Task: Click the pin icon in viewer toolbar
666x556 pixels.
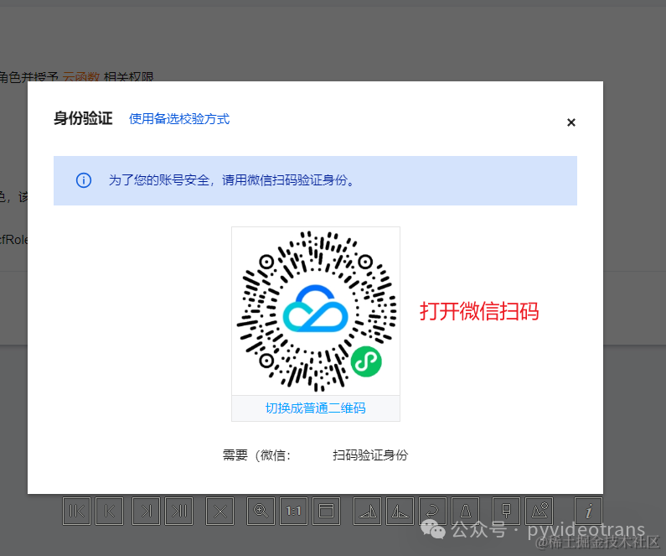Action: pos(506,511)
